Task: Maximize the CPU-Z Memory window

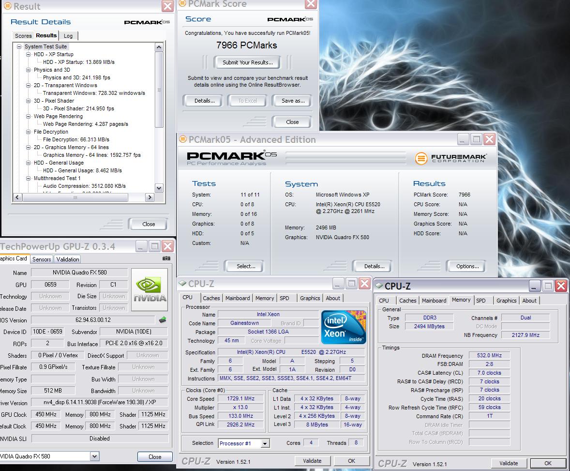Action: (548, 286)
